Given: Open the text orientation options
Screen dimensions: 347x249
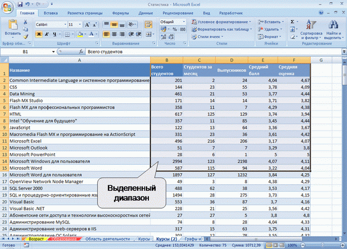Looking at the screenshot, I should coord(132,24).
